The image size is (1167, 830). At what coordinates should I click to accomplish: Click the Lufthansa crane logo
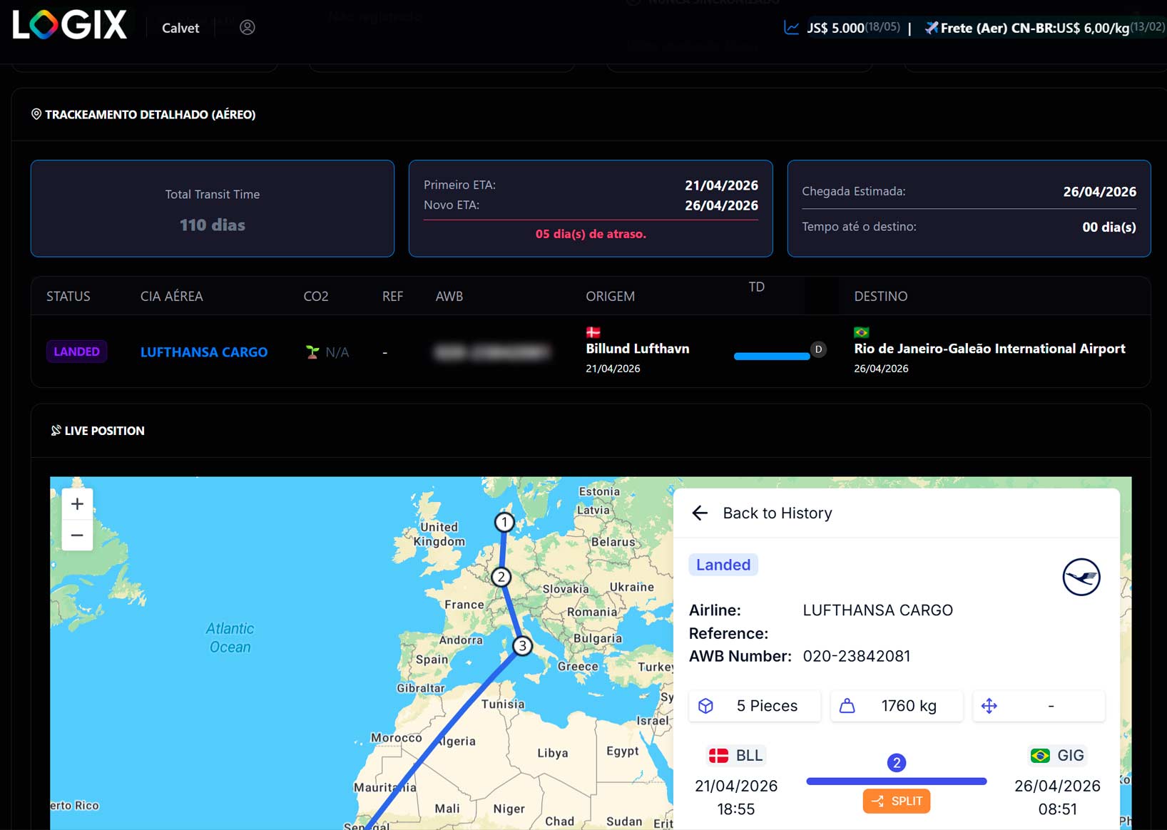point(1081,577)
